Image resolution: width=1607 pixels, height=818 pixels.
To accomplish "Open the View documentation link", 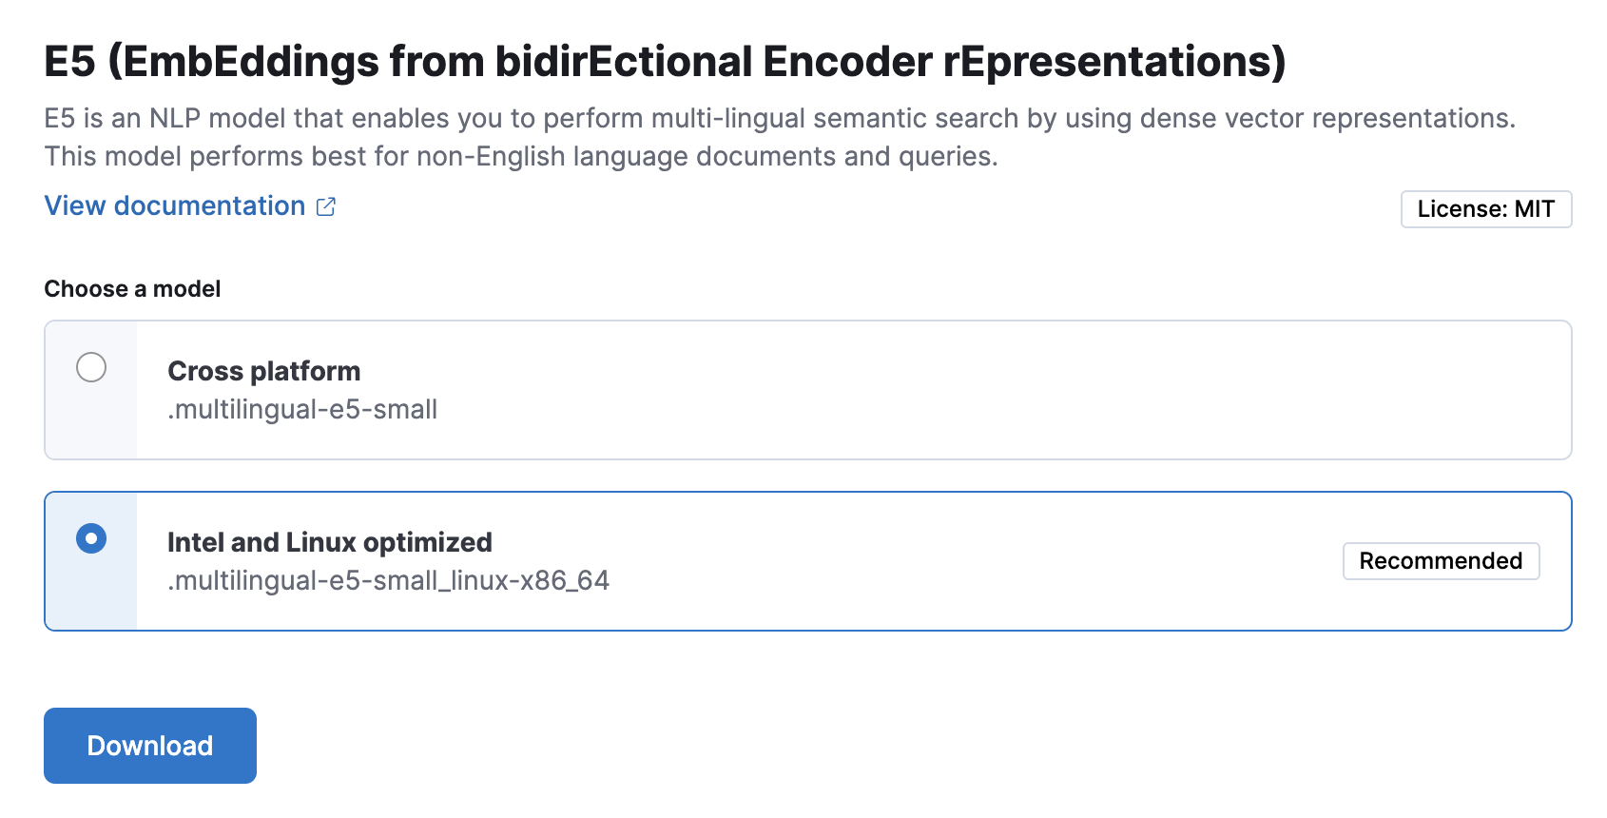I will click(175, 206).
